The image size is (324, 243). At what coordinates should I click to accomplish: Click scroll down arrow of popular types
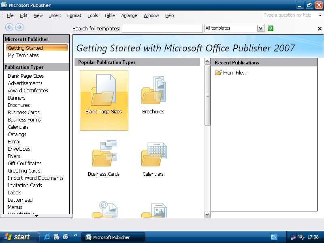207,215
